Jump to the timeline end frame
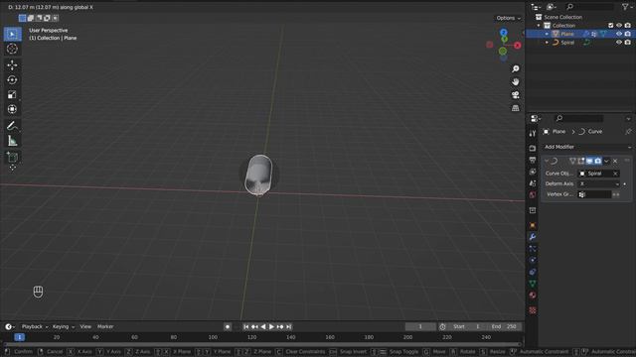This screenshot has height=357, width=636. click(289, 326)
